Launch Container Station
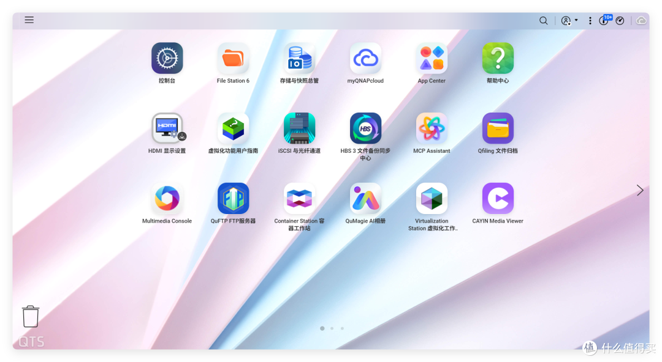The height and width of the screenshot is (362, 662). (x=299, y=198)
